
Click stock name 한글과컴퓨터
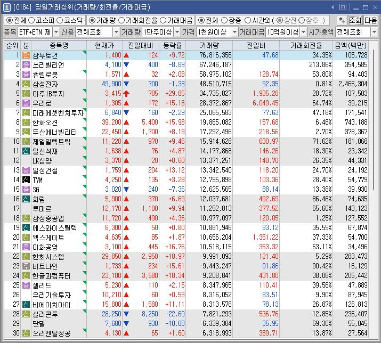point(51,276)
